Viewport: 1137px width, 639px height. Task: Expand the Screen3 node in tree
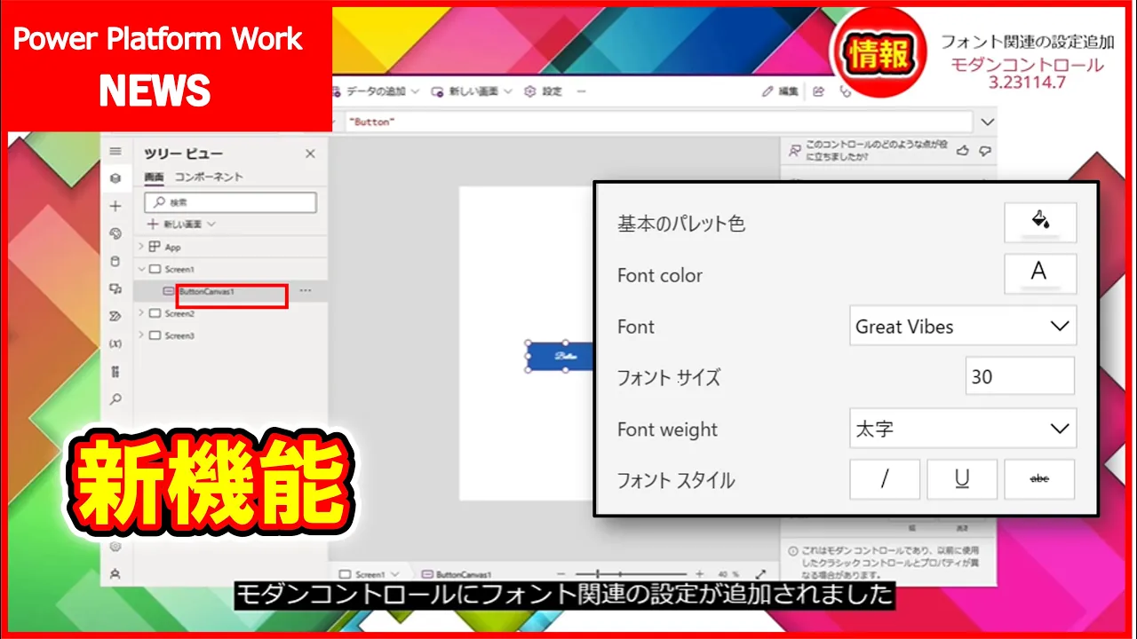140,335
